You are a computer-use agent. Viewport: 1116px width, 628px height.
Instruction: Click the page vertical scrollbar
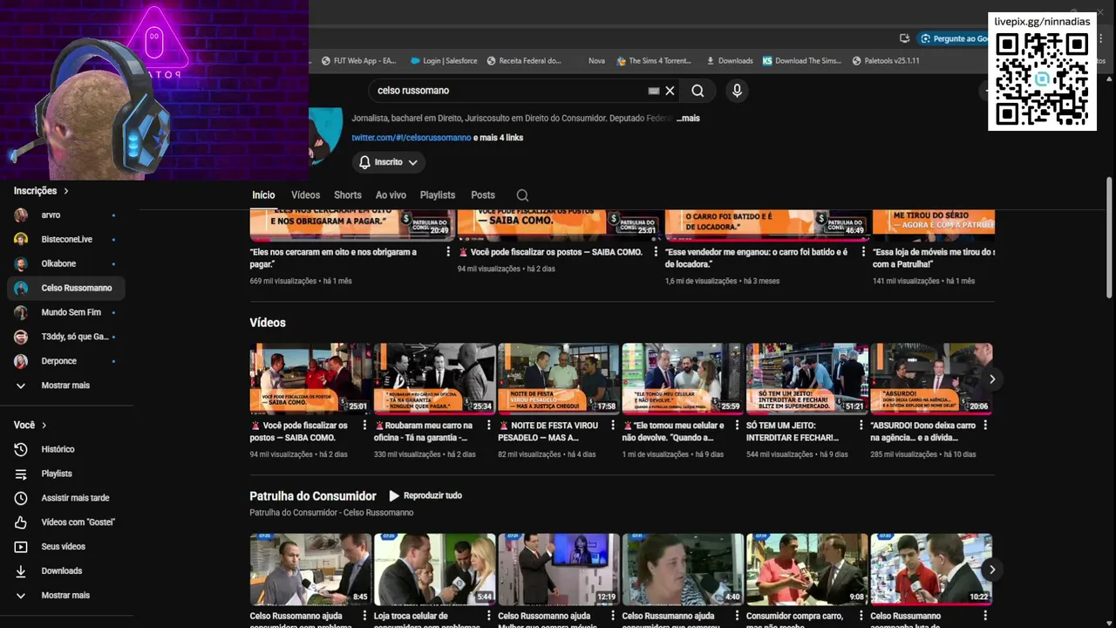[1109, 238]
